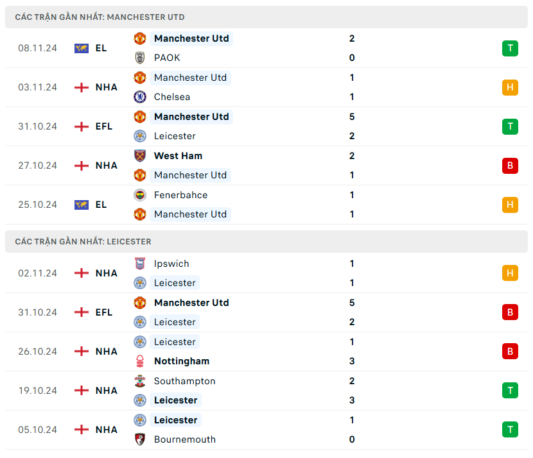This screenshot has width=533, height=458.
Task: Click the Southampton club crest icon
Action: coord(139,381)
